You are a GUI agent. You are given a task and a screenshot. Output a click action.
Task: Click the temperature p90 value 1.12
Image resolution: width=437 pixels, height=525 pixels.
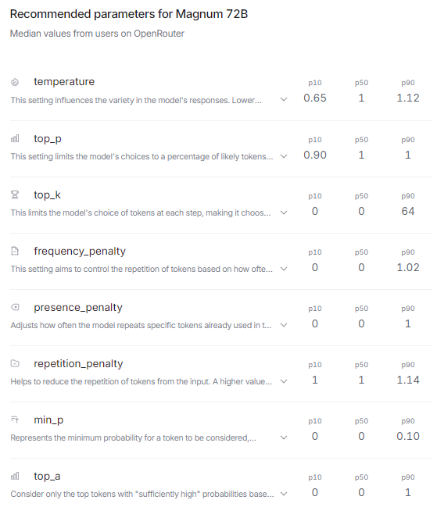click(x=408, y=98)
